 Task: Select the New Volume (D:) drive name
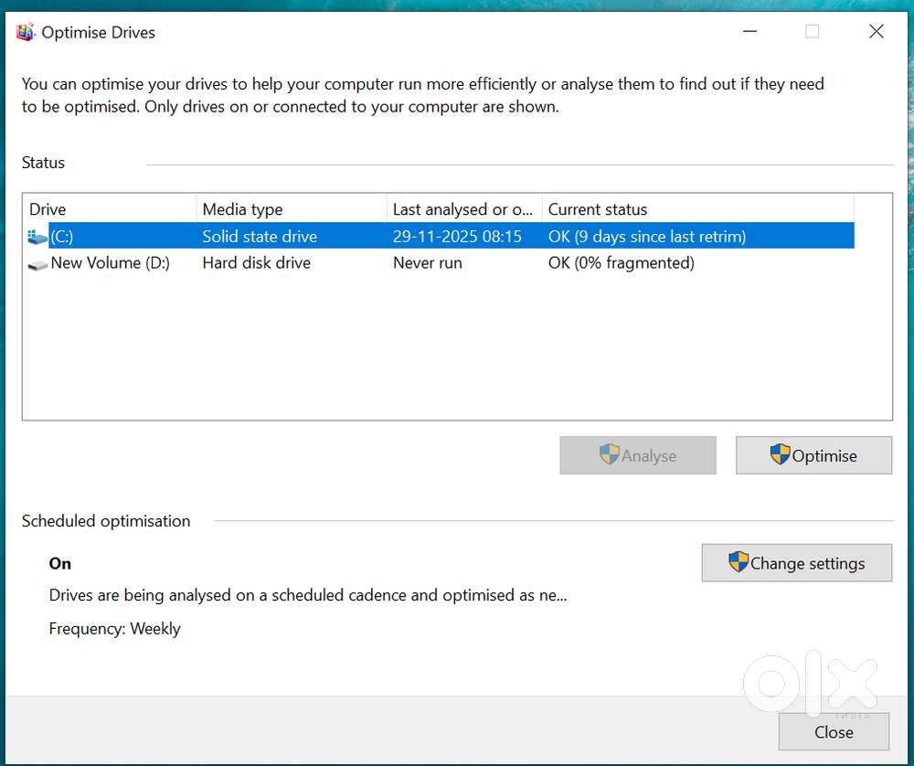coord(110,263)
